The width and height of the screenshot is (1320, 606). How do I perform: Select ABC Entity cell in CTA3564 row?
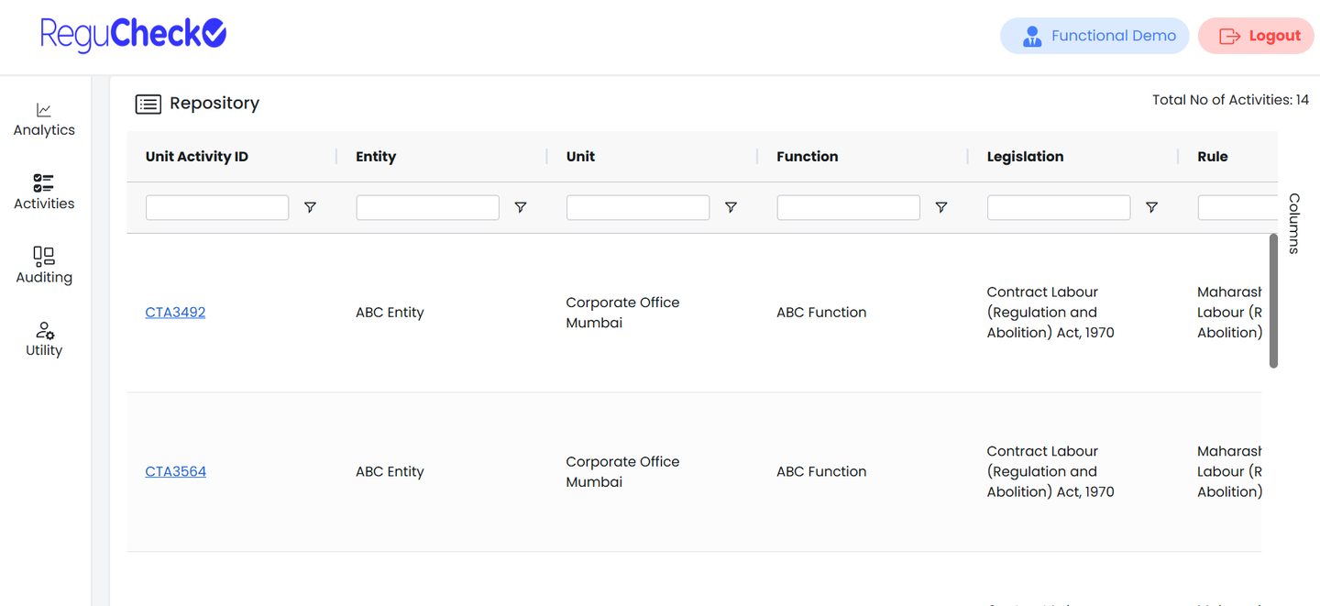(x=390, y=472)
